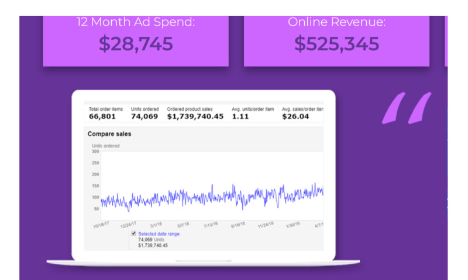Viewport: 468px width, 280px height.
Task: Click the 7/13/18 date on the x-axis
Action: click(x=209, y=225)
